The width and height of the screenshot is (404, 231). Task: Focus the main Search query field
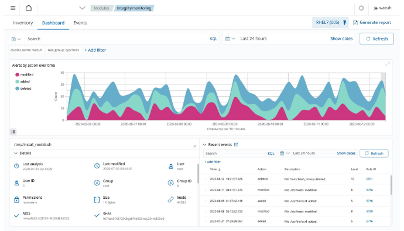pos(116,39)
